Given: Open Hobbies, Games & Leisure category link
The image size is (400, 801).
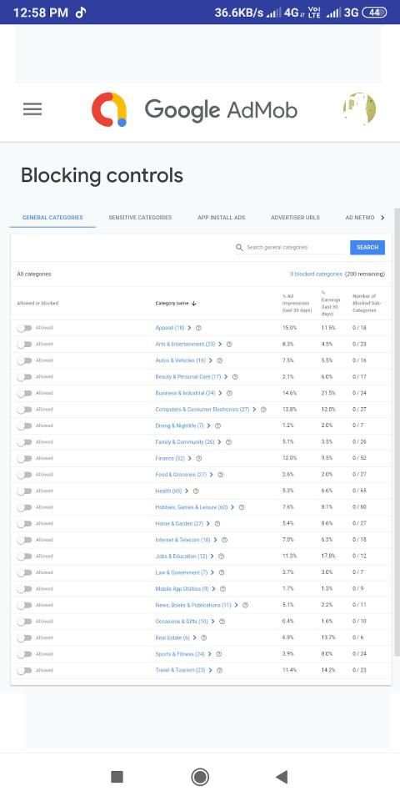Looking at the screenshot, I should [x=192, y=508].
